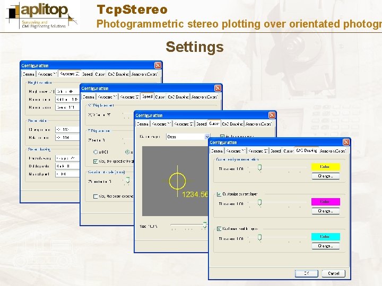This screenshot has height=286, width=382.
Task: Close the Cursor Configuration window
Action: coord(272,115)
